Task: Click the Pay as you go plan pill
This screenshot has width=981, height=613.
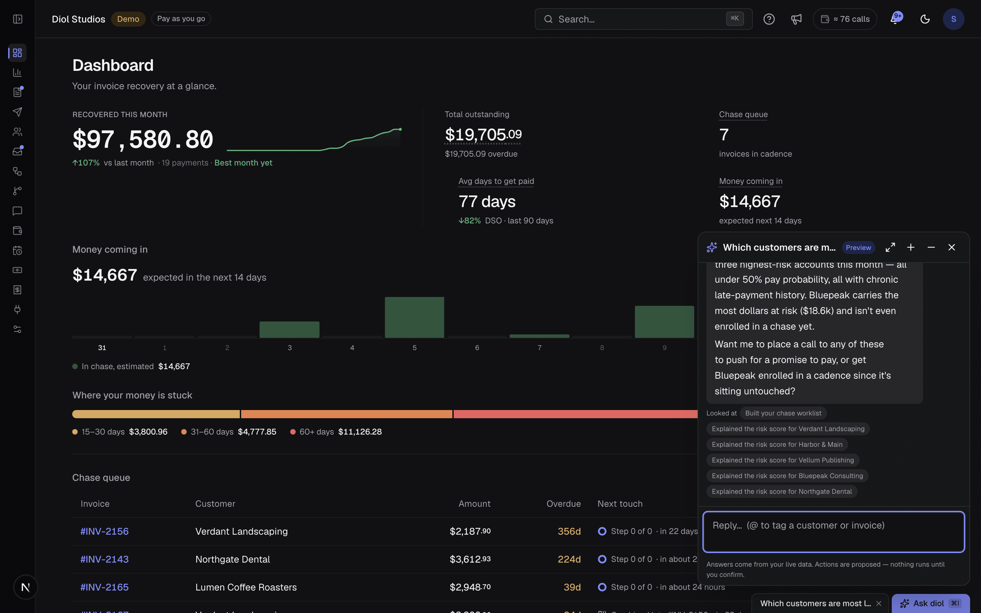Action: [x=181, y=19]
